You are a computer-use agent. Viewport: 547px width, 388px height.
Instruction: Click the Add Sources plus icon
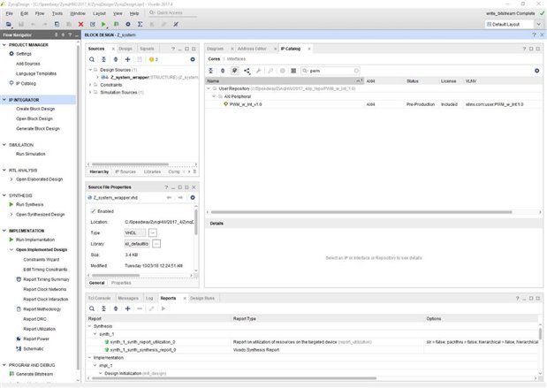click(x=128, y=58)
